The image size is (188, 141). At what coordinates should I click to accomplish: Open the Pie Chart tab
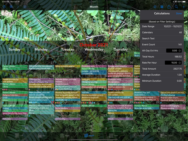click(x=139, y=136)
